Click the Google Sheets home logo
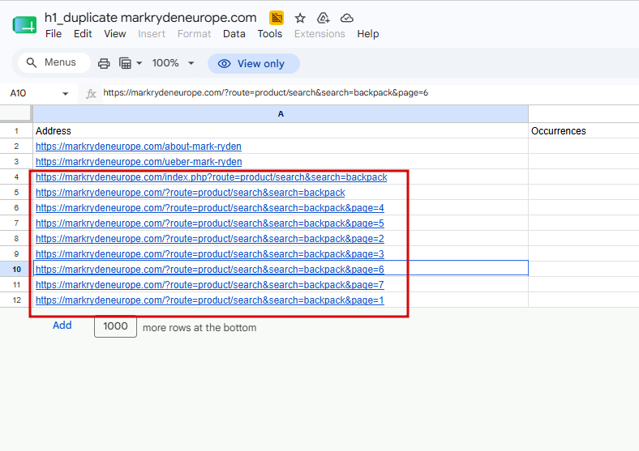The image size is (639, 451). click(24, 25)
